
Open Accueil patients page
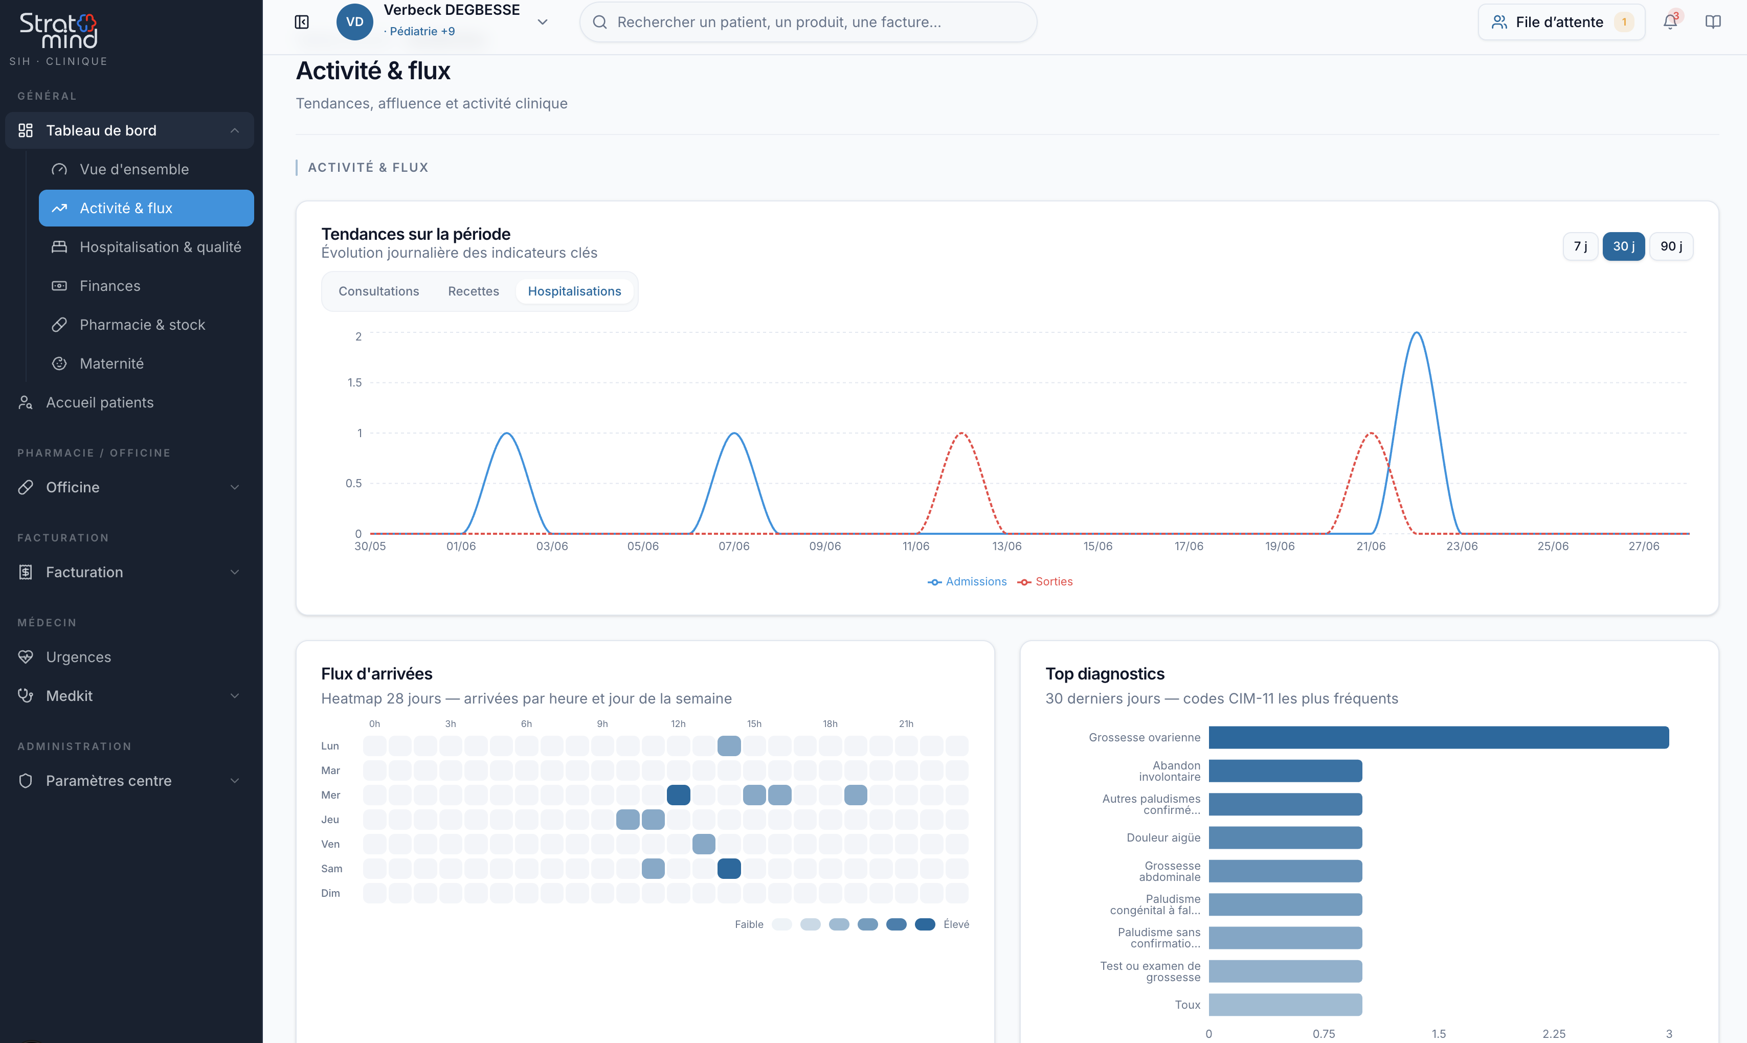coord(129,402)
